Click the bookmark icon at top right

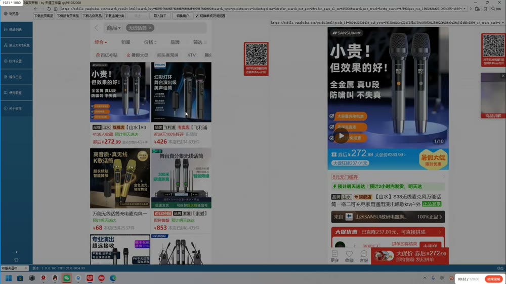click(485, 9)
